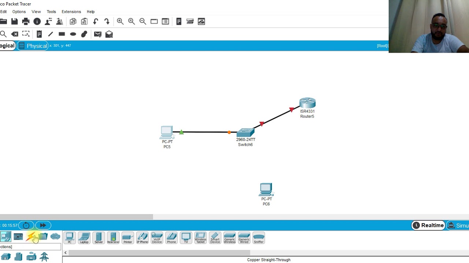Click the Undo arrow icon
Viewport: 469px width, 263px height.
click(96, 22)
